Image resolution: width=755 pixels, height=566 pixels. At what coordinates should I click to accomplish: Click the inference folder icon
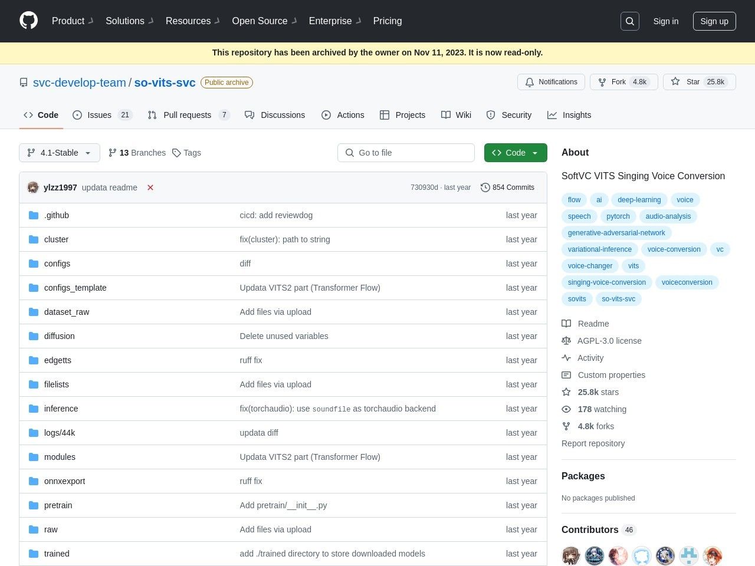(34, 409)
